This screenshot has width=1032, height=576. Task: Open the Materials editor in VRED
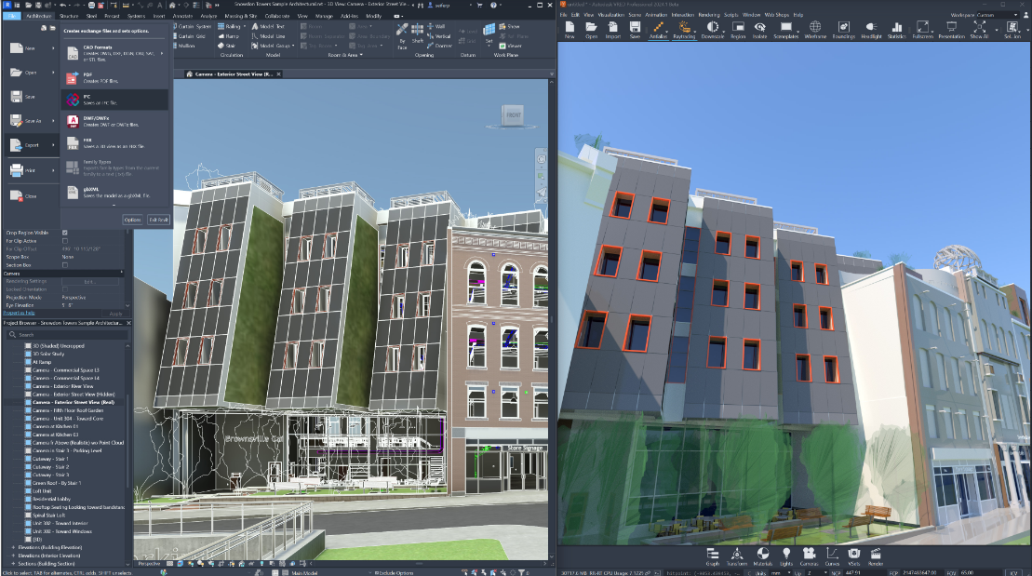(763, 554)
